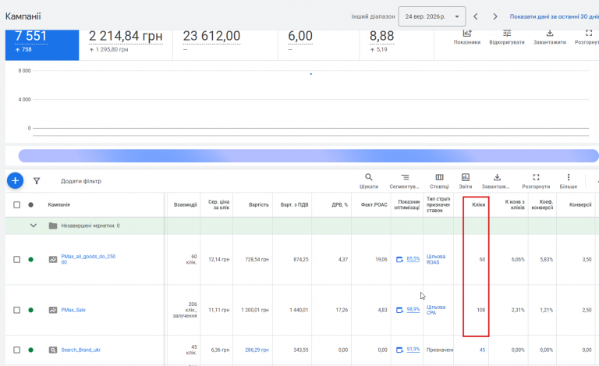Sort by ДРВ, % column header
Viewport: 599px width, 366px height.
[x=339, y=204]
